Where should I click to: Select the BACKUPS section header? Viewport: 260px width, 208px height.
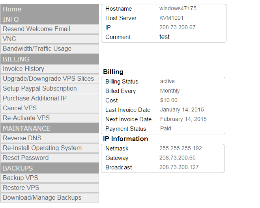click(50, 168)
